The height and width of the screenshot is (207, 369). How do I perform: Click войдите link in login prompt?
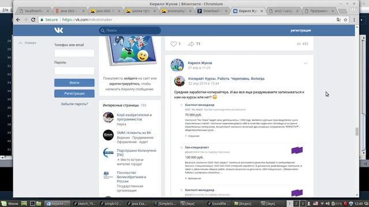coord(131,78)
